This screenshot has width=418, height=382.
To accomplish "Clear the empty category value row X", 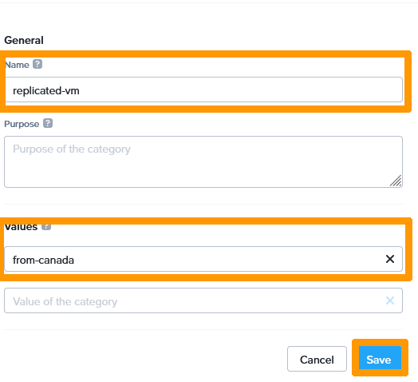I will click(390, 300).
